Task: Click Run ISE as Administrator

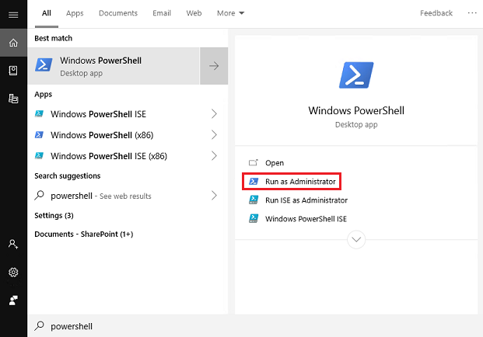Action: tap(306, 200)
